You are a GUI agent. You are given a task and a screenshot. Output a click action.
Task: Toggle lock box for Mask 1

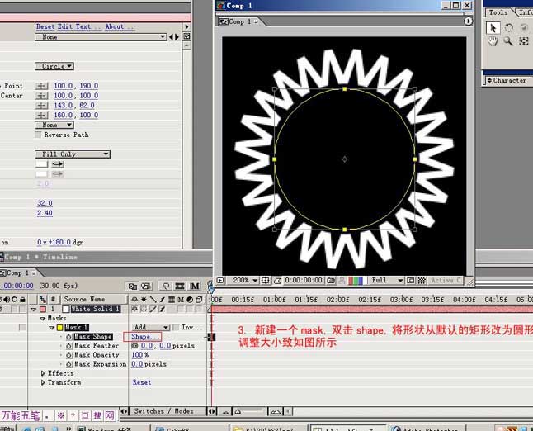22,327
